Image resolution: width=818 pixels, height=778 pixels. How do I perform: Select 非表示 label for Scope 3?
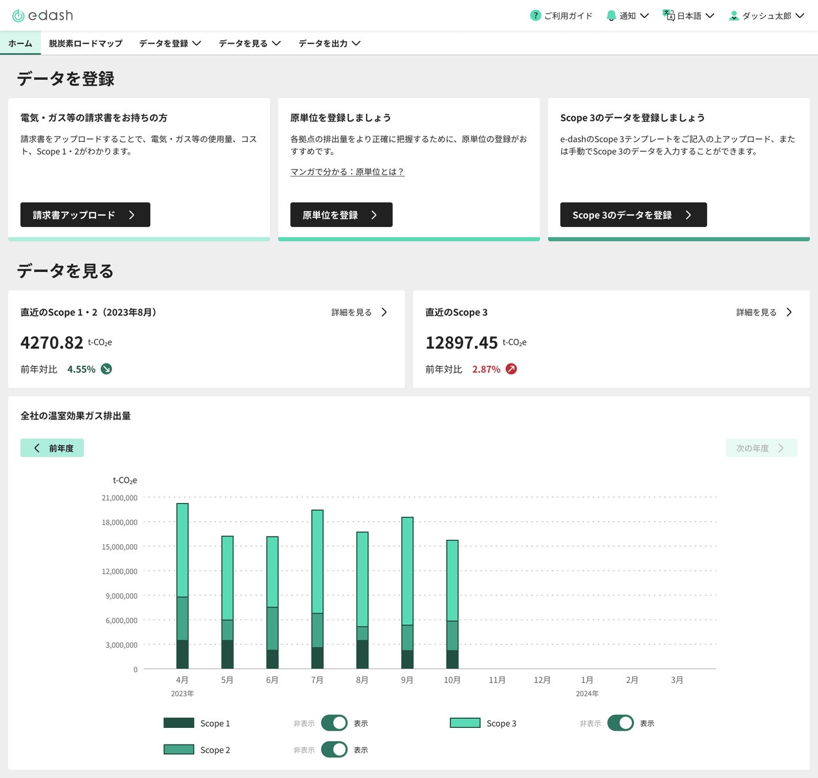click(590, 723)
